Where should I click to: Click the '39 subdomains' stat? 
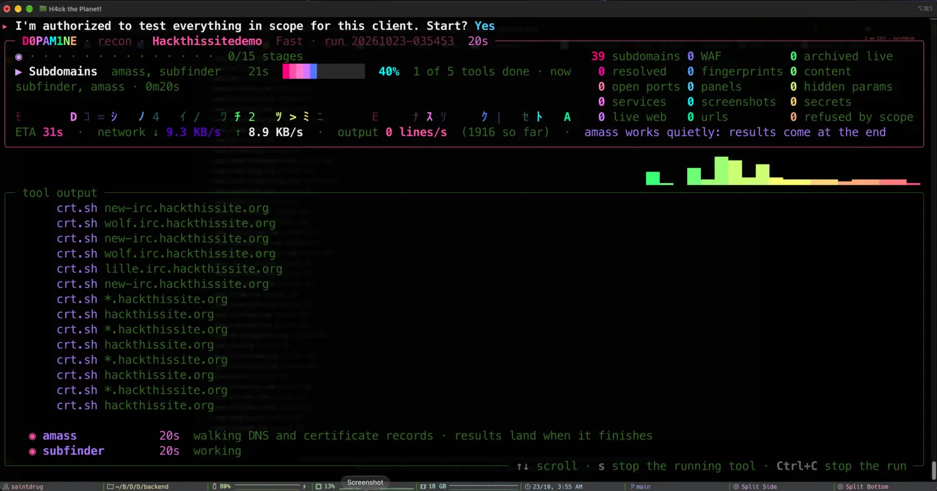click(x=635, y=56)
